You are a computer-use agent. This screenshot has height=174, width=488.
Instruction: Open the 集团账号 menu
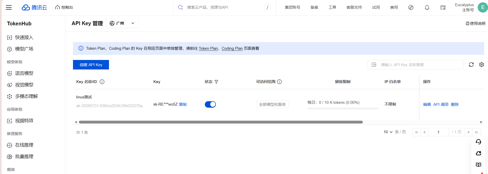292,7
